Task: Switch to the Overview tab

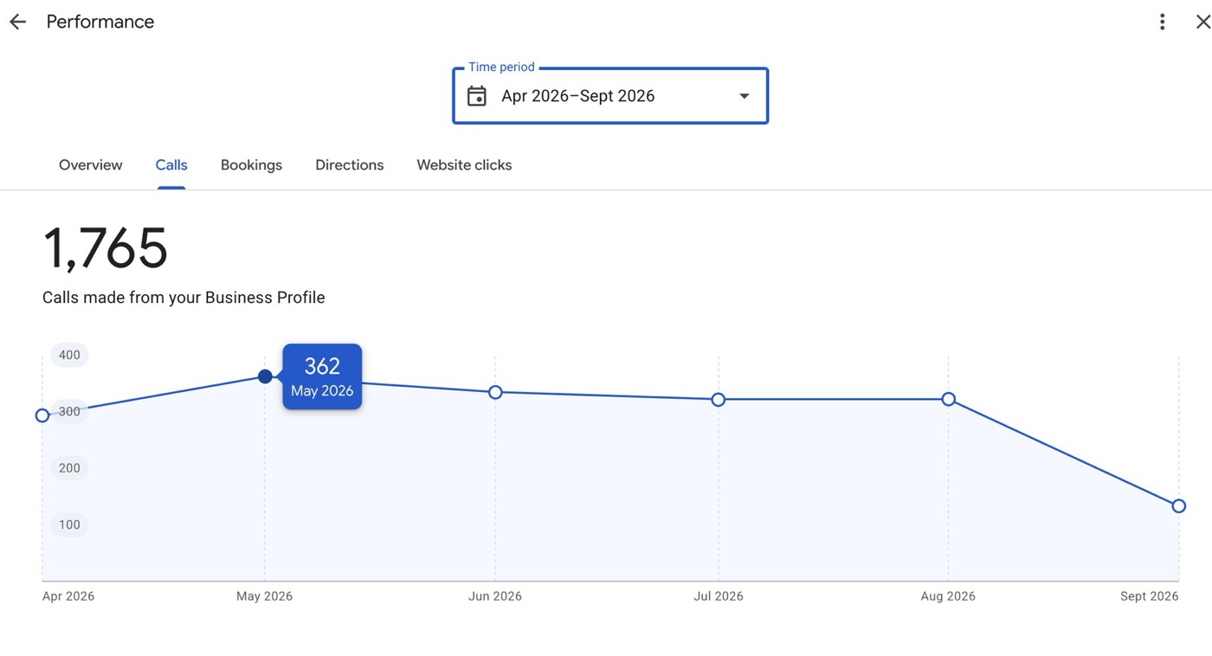Action: click(x=91, y=165)
